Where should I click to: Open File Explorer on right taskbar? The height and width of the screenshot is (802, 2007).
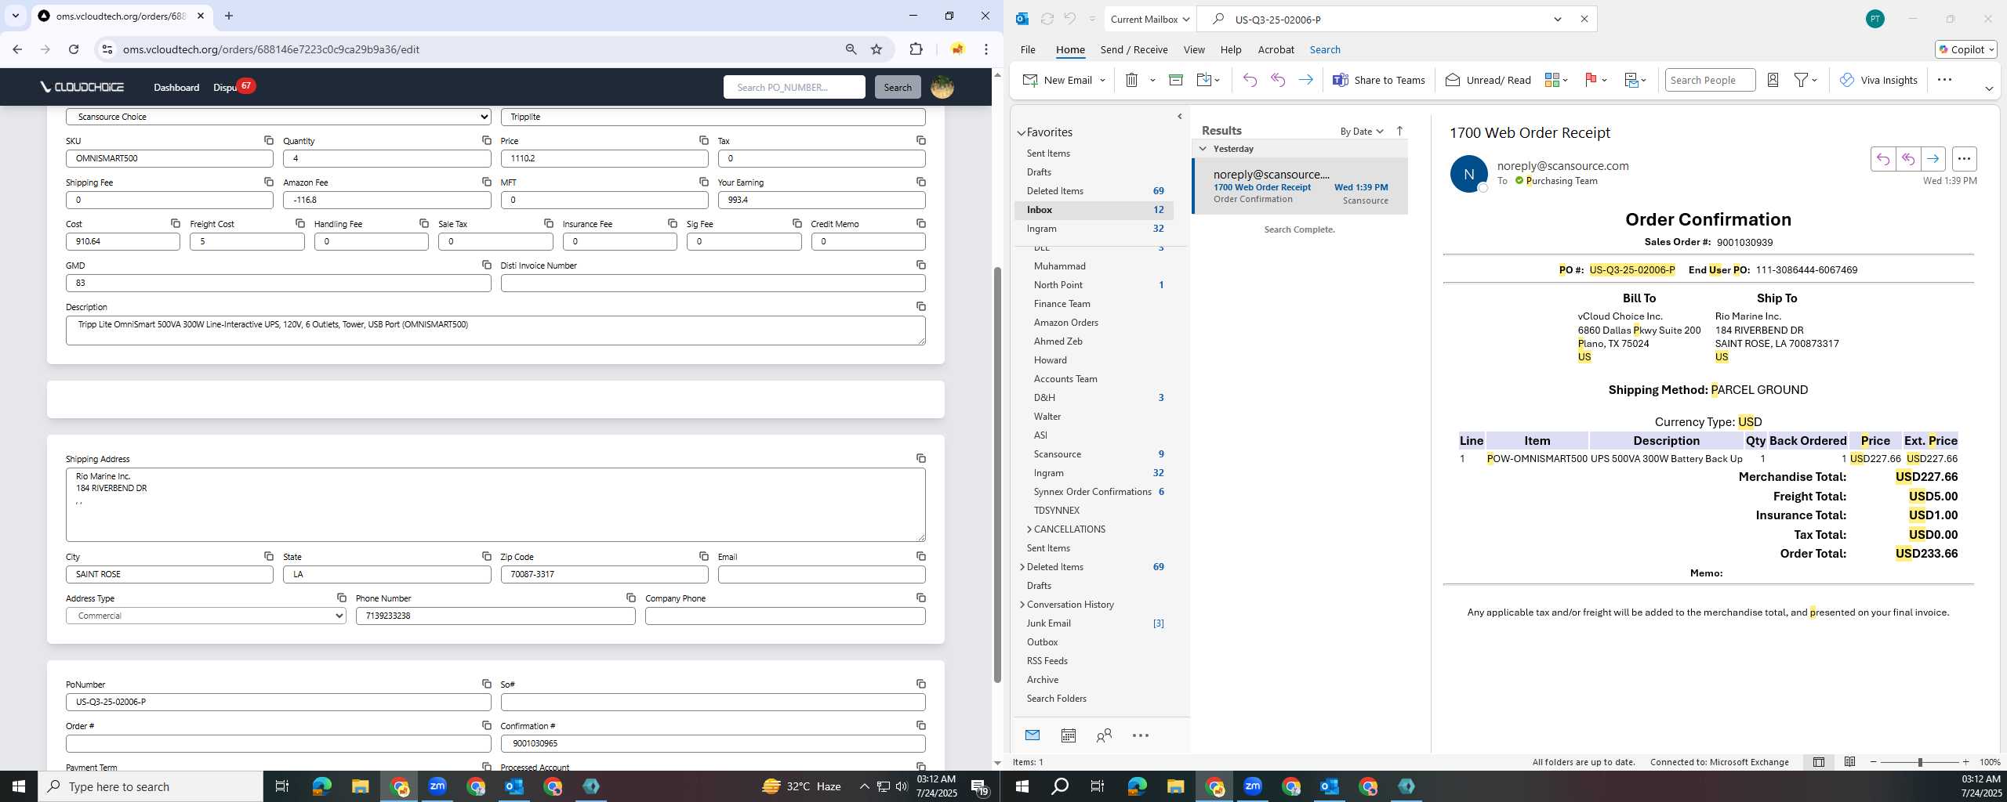pyautogui.click(x=1175, y=786)
